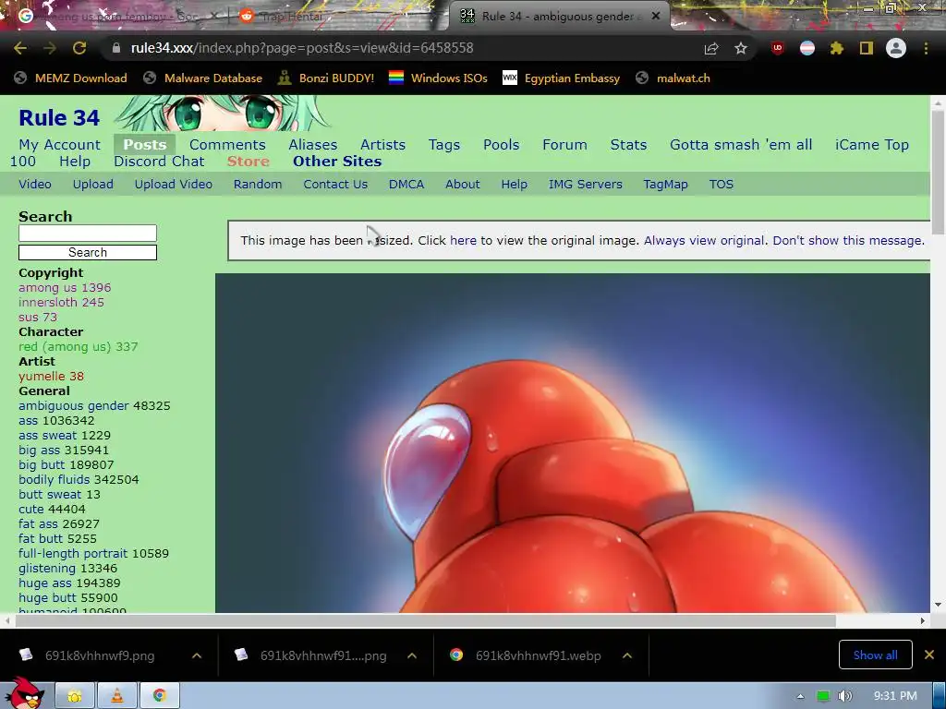Open the MEMZ Download bookmark
This screenshot has height=709, width=946.
(70, 78)
